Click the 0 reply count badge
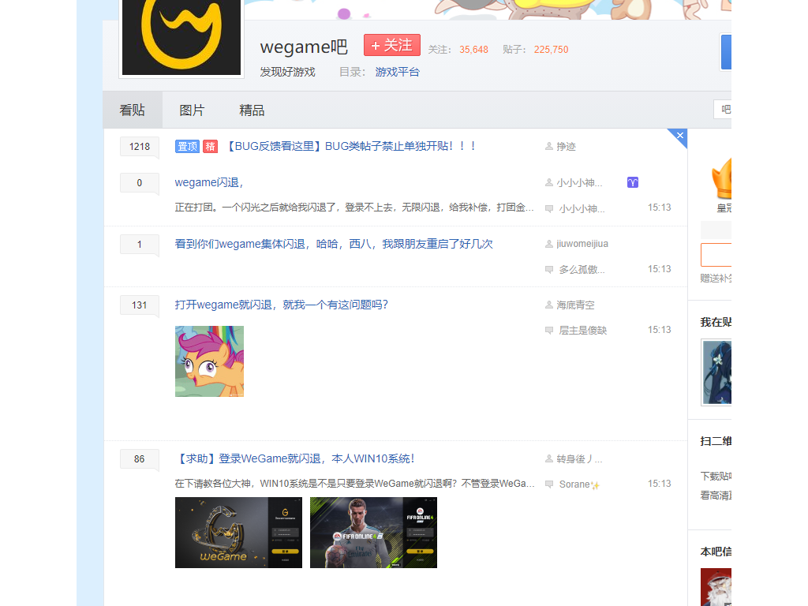This screenshot has height=606, width=808. (139, 183)
